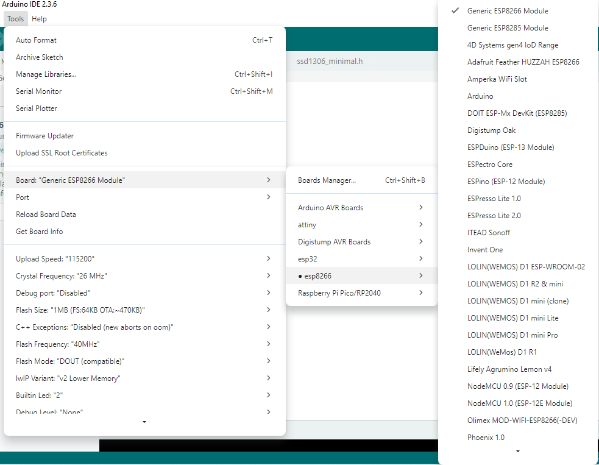Open Manage Libraries...
This screenshot has height=465, width=599.
click(144, 74)
